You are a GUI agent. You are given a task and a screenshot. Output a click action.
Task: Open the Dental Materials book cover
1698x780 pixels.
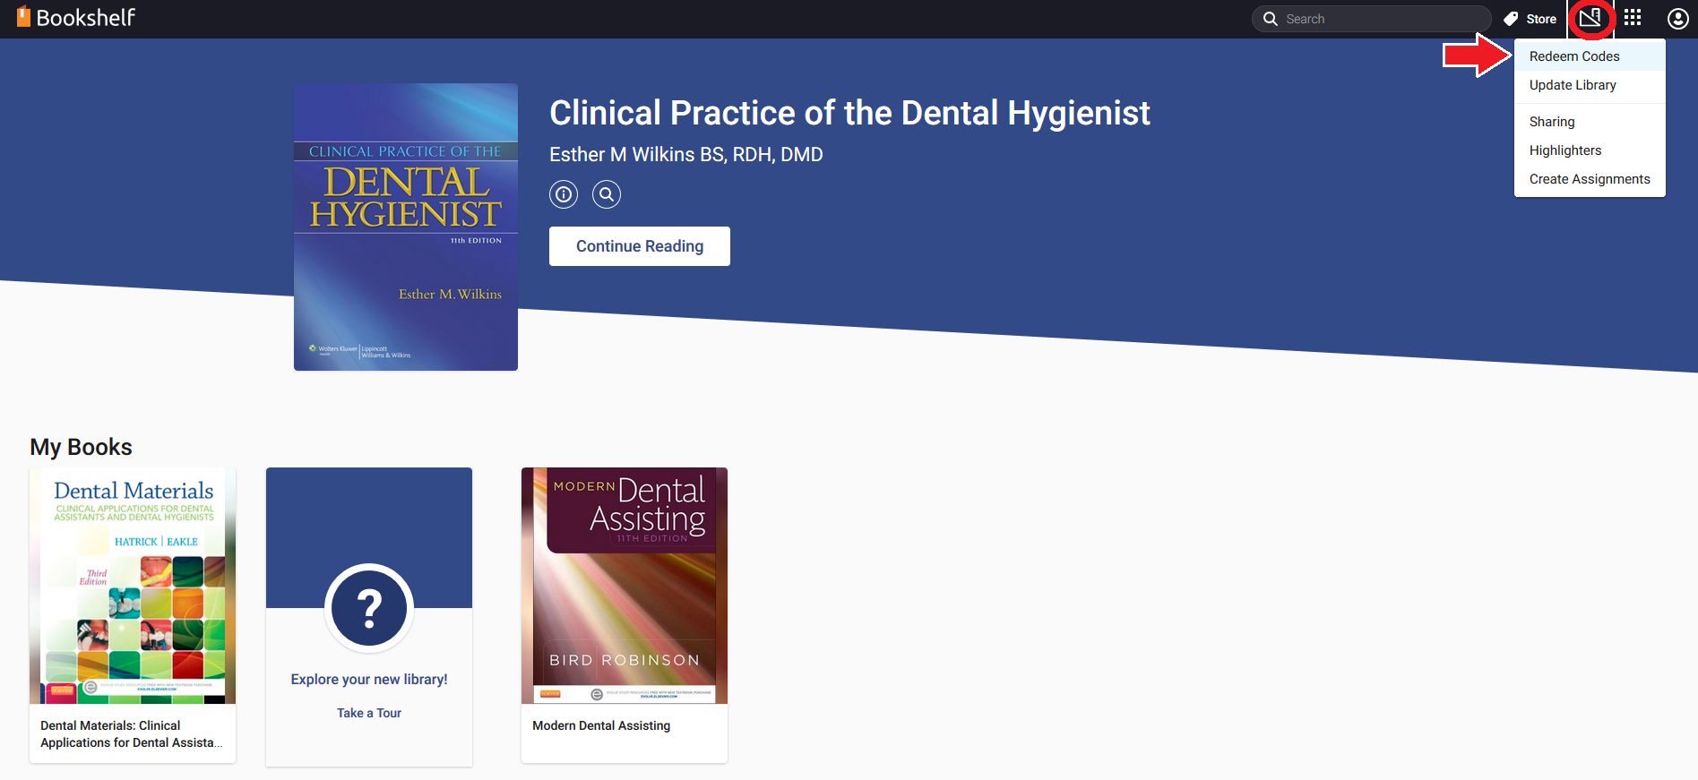click(133, 586)
